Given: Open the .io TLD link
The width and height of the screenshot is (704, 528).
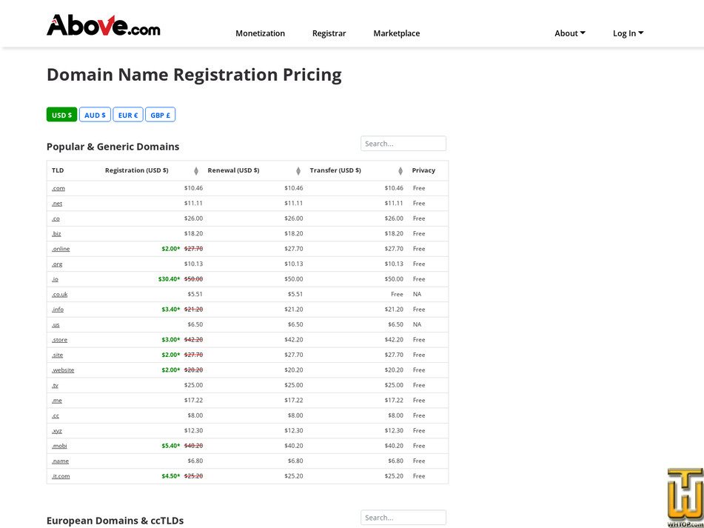Looking at the screenshot, I should point(55,279).
